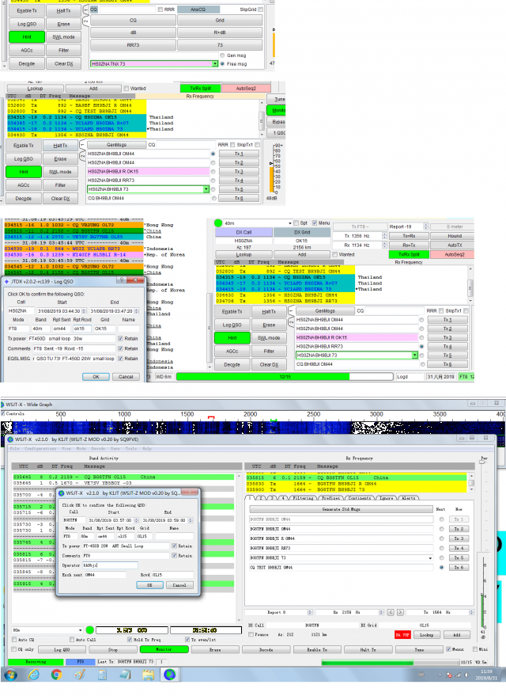Open the Configurations menu in WSJT-X
506x696 pixels.
(40, 448)
